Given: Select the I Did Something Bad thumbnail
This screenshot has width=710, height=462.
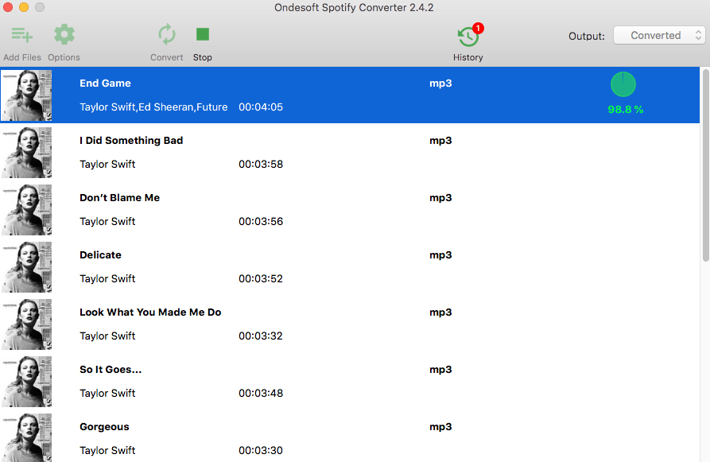Looking at the screenshot, I should [26, 153].
